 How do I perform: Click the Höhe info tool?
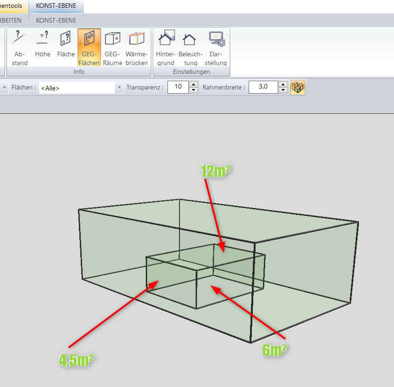(x=42, y=47)
